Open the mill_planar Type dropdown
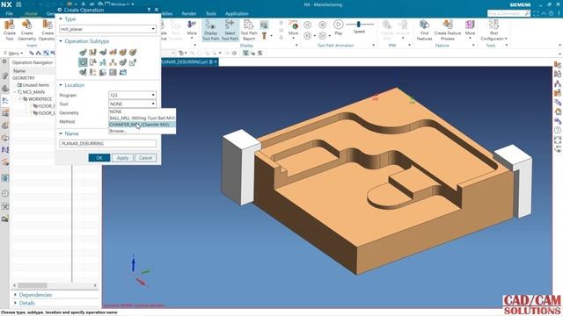The image size is (563, 316). pyautogui.click(x=107, y=29)
